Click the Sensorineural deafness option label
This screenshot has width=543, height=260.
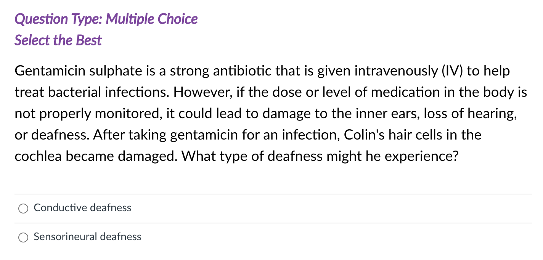point(87,237)
